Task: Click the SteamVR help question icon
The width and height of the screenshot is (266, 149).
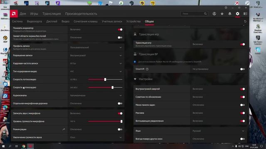Action: 147,69
